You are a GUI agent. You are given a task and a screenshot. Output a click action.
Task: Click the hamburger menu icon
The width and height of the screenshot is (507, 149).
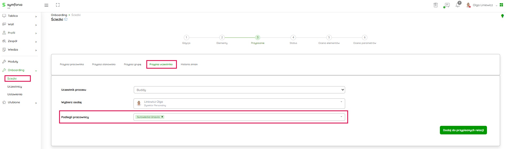tap(46, 5)
